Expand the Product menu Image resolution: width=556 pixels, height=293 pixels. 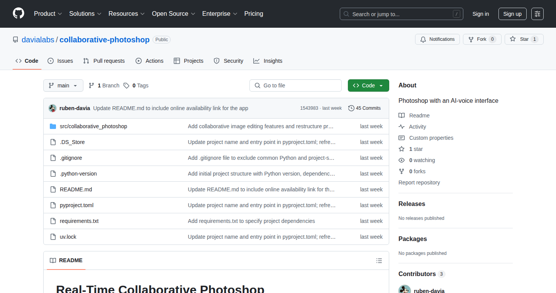[48, 14]
